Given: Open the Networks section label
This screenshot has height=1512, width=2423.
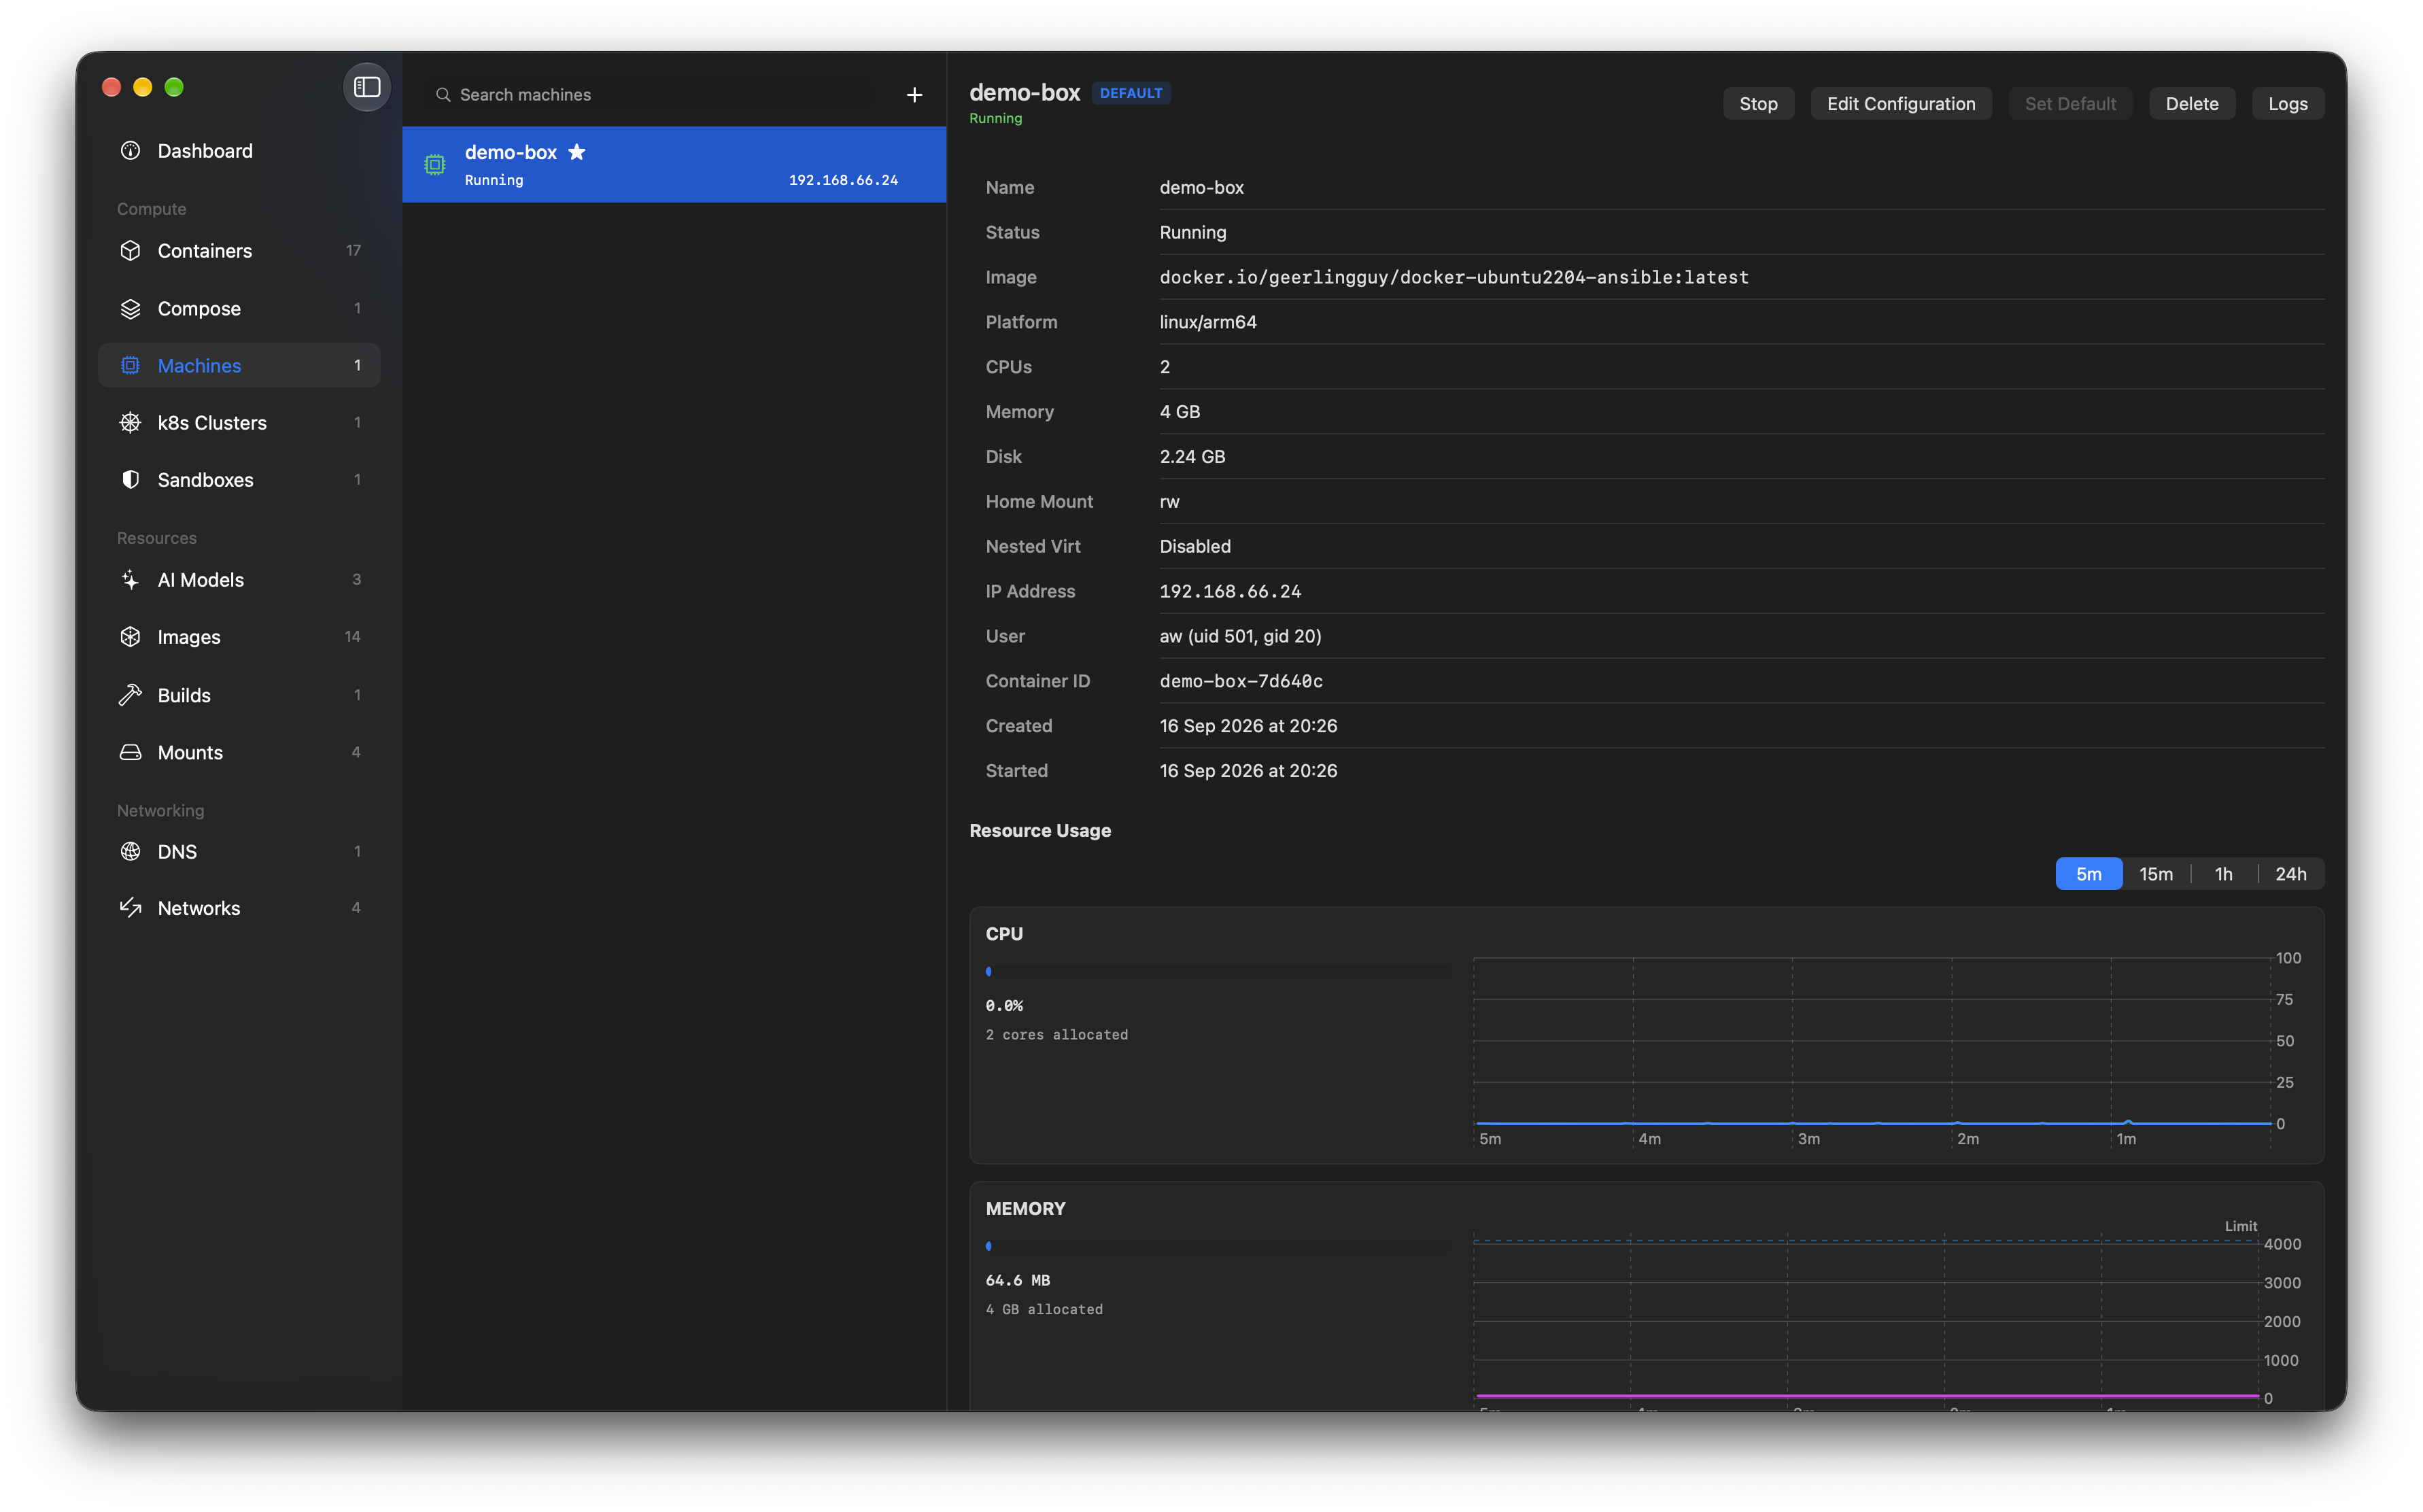Looking at the screenshot, I should [199, 908].
